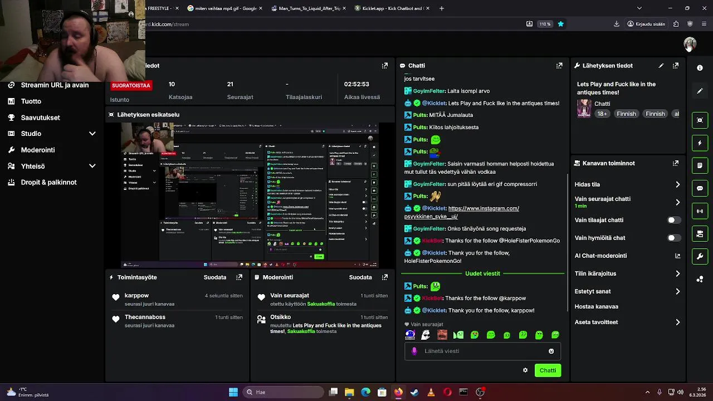Toggle the chat bubble widget icon

pos(700,188)
